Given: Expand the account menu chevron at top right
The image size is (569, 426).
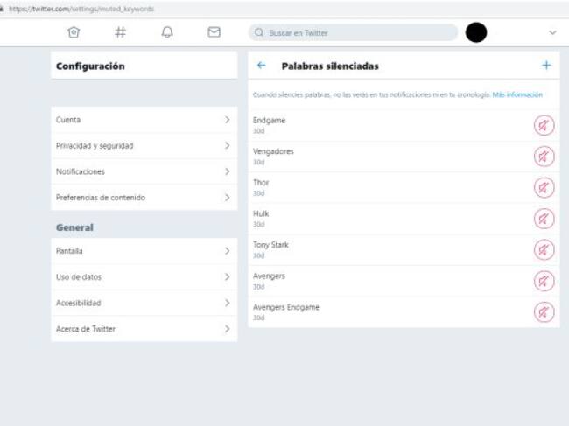Looking at the screenshot, I should 551,32.
